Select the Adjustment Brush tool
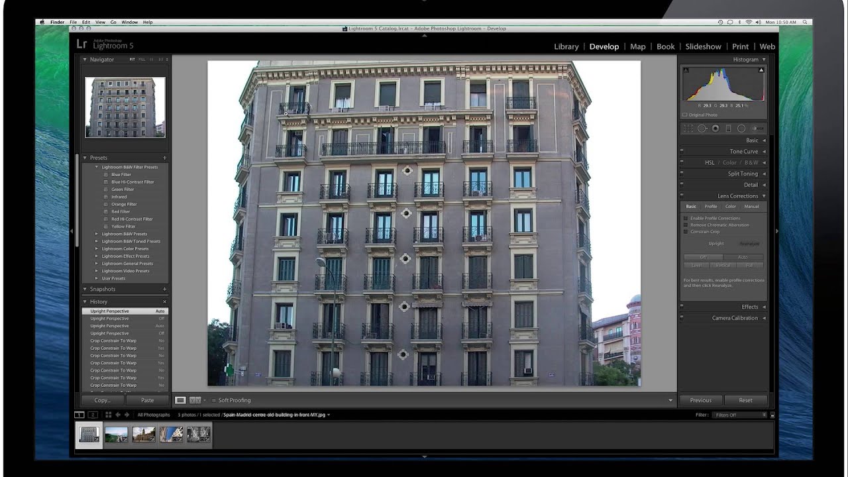 coord(757,129)
